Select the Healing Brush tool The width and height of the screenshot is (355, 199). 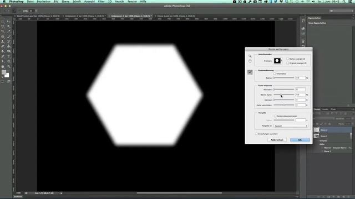[x=3, y=36]
